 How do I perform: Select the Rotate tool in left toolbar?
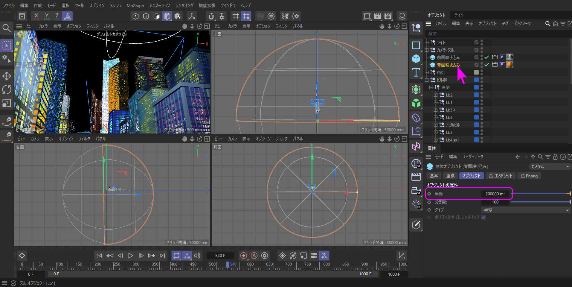tap(7, 89)
